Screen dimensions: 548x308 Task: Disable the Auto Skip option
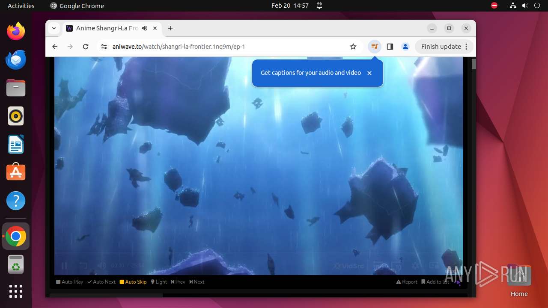(133, 282)
